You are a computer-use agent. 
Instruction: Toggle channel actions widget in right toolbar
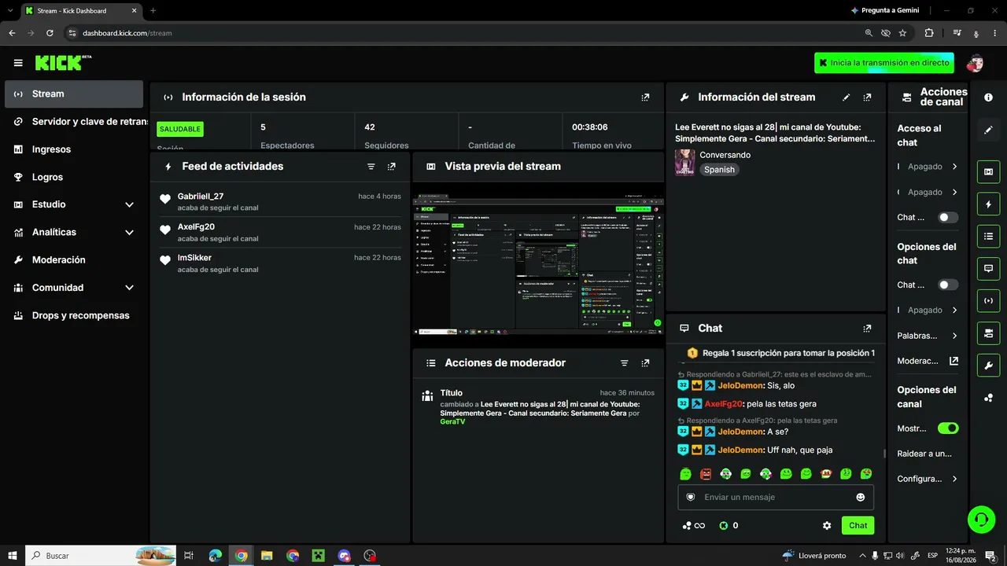click(988, 333)
